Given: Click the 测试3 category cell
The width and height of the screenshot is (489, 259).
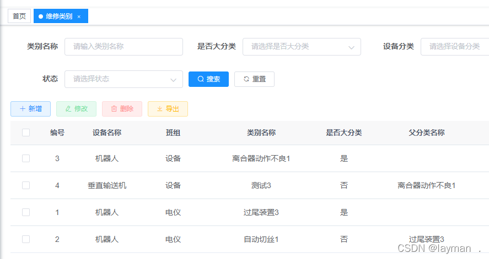Looking at the screenshot, I should tap(261, 186).
